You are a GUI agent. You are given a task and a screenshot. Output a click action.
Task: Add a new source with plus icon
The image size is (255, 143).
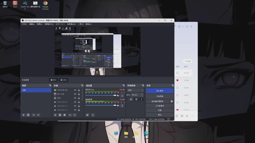(x=55, y=115)
